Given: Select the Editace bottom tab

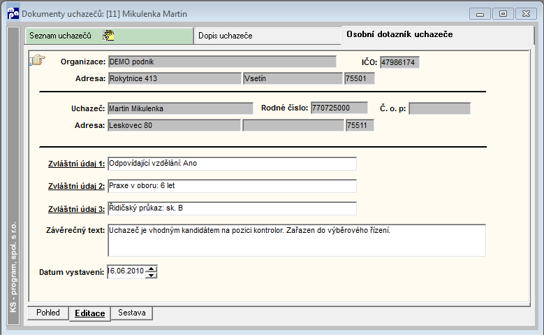Looking at the screenshot, I should [90, 313].
